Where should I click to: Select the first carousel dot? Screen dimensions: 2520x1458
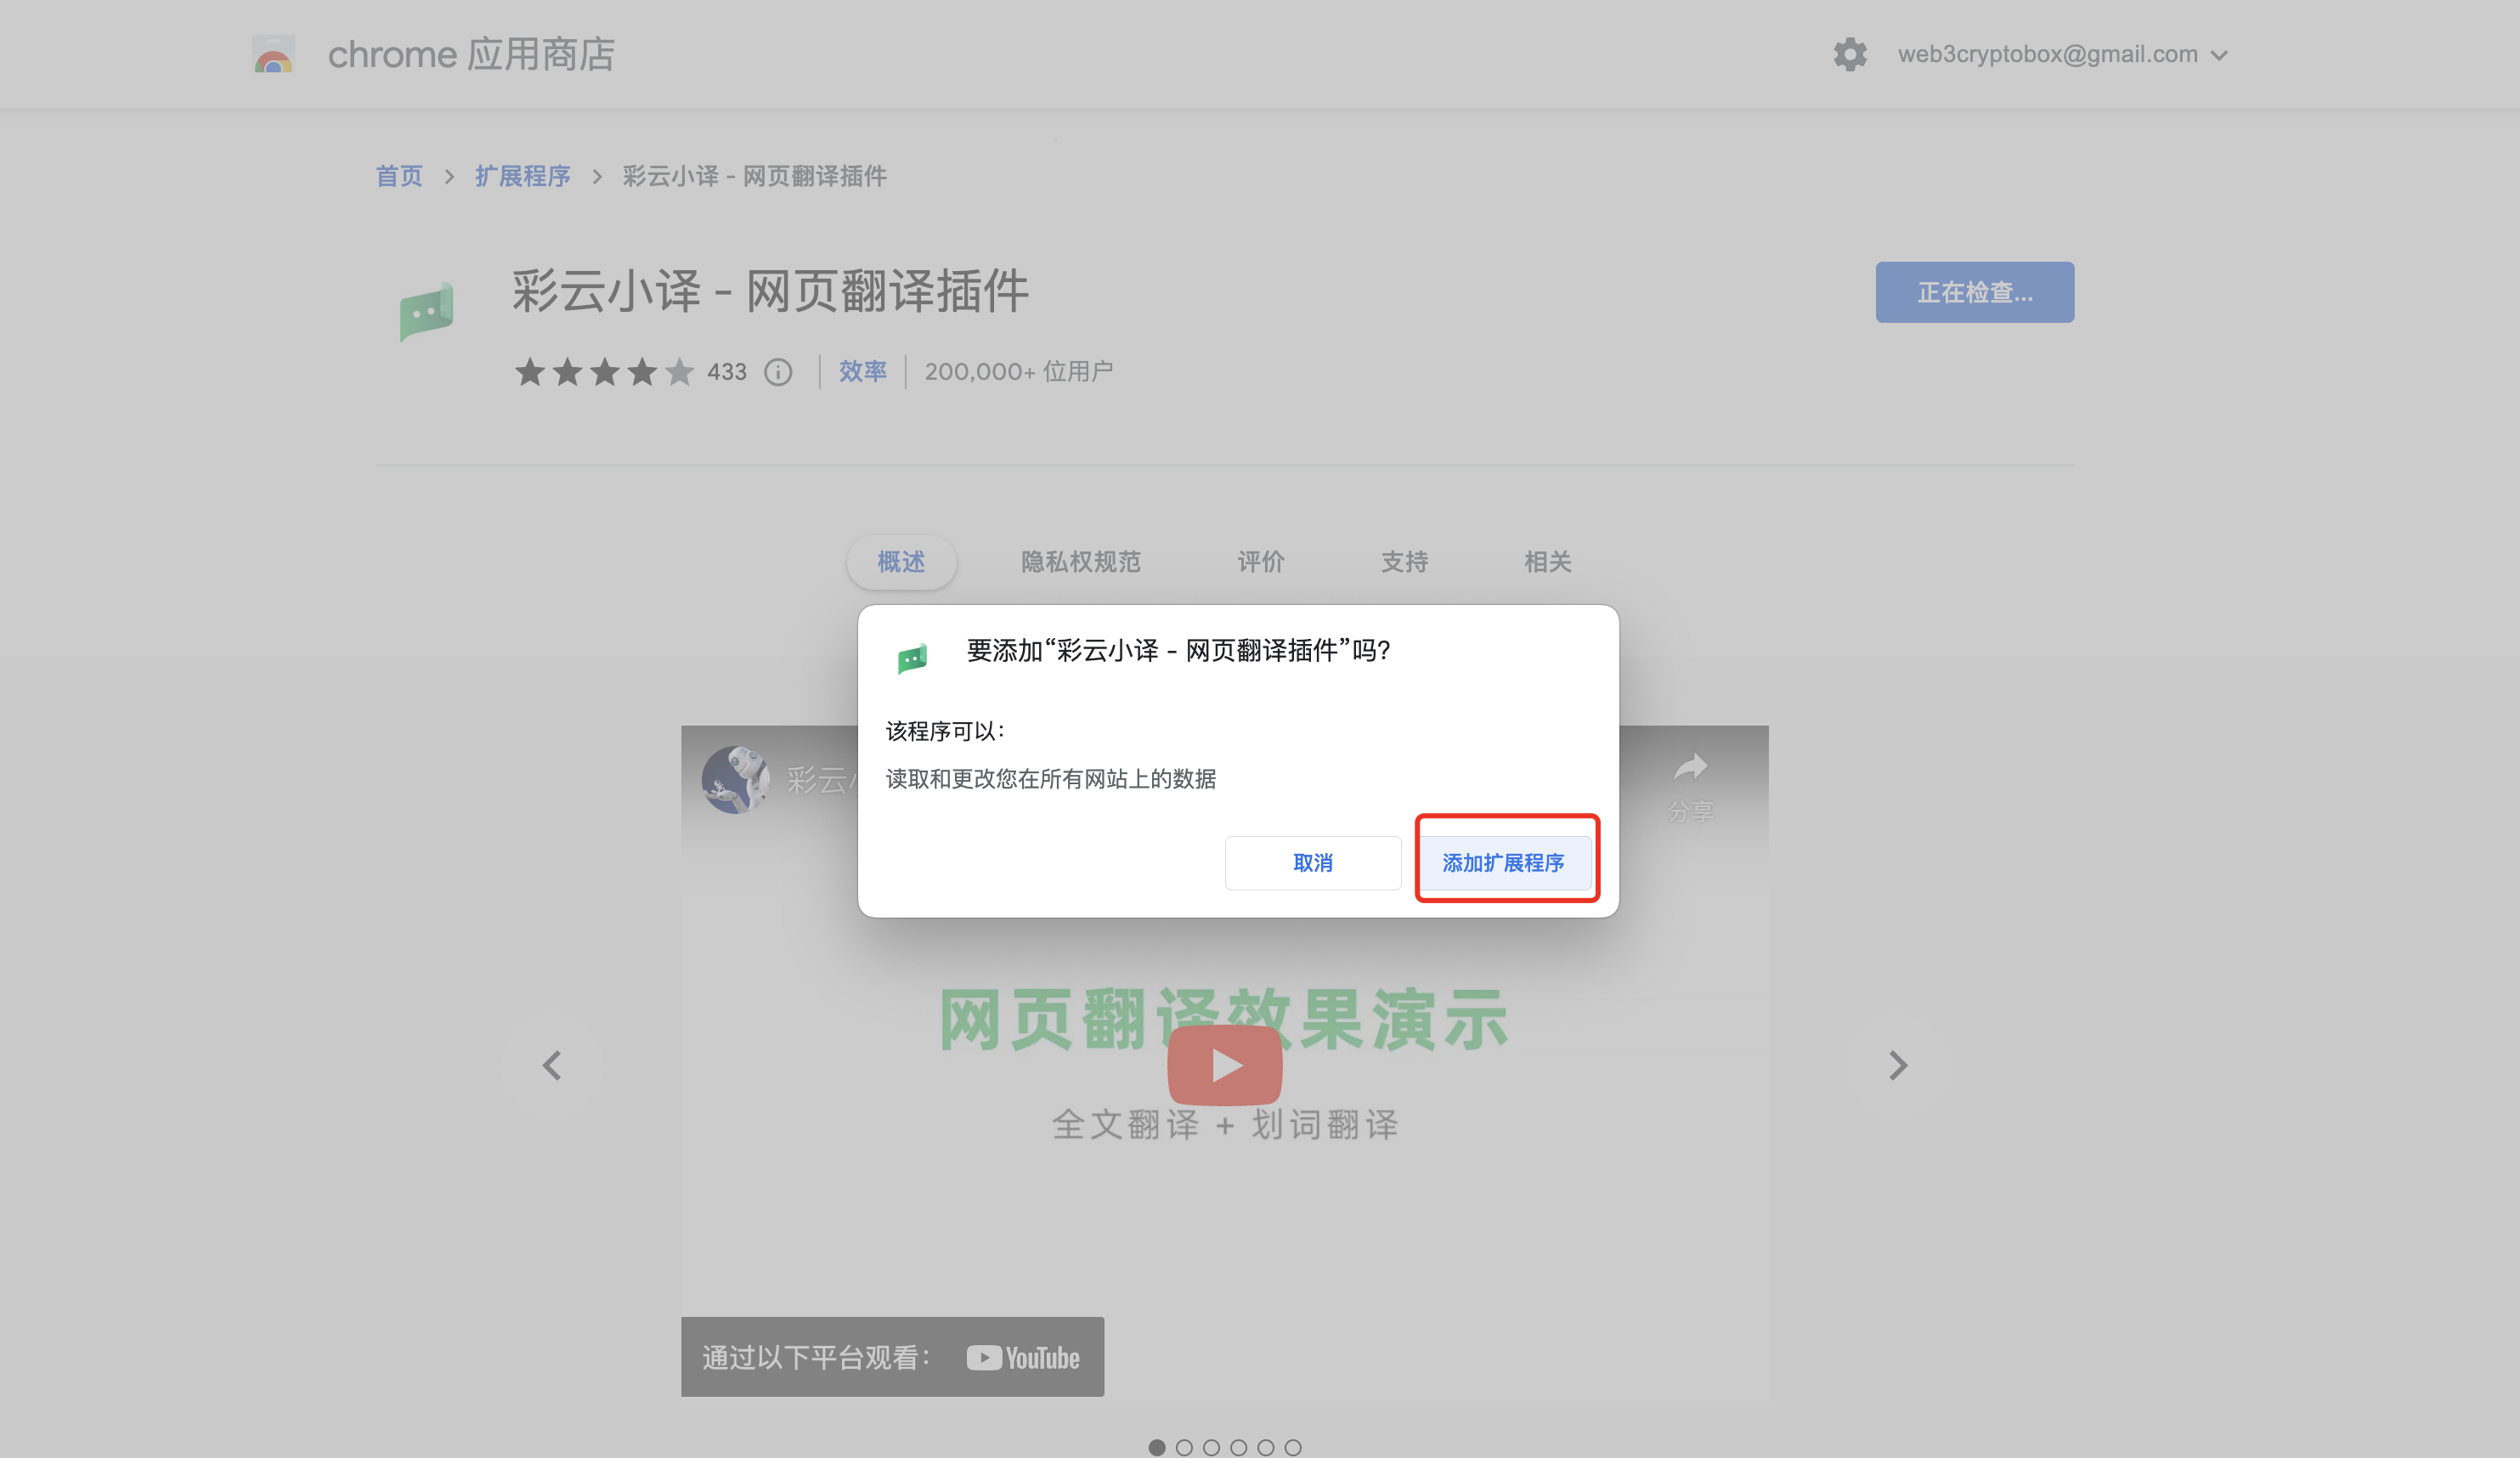(x=1157, y=1447)
